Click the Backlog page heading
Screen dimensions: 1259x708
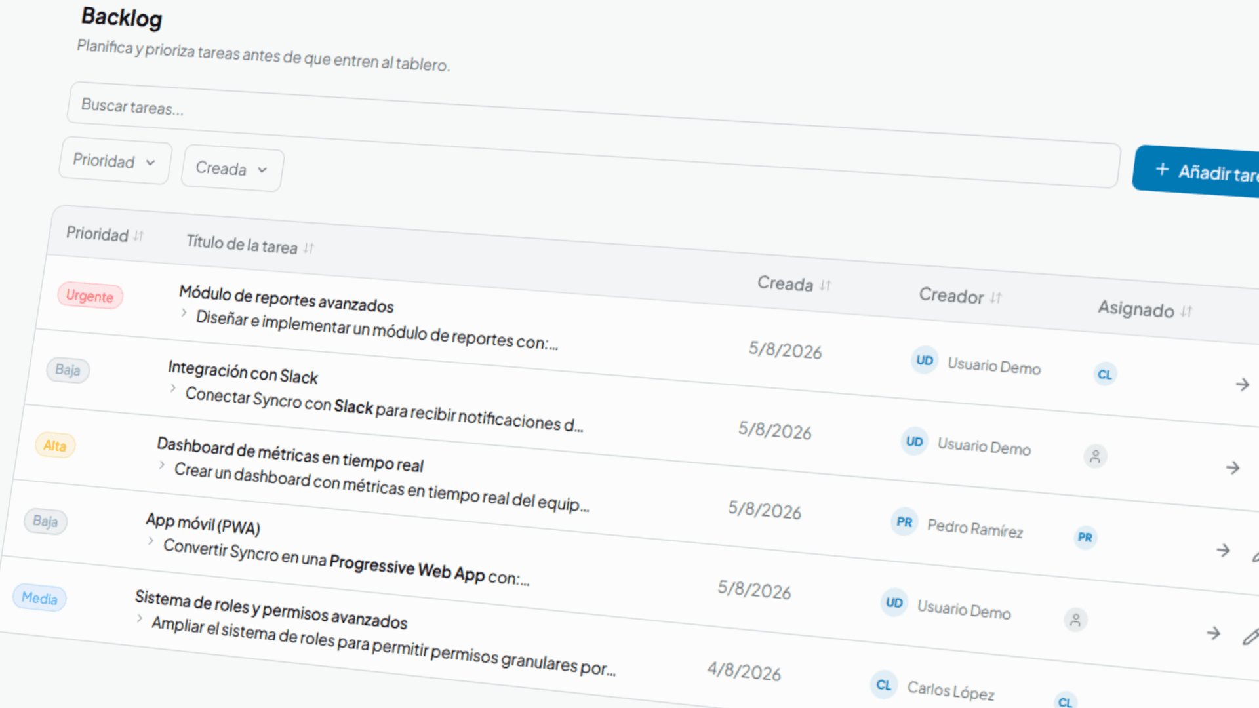click(121, 18)
